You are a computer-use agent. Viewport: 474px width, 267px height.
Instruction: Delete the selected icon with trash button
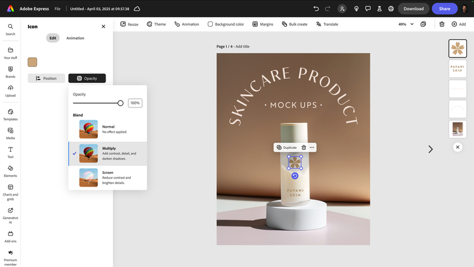[303, 147]
